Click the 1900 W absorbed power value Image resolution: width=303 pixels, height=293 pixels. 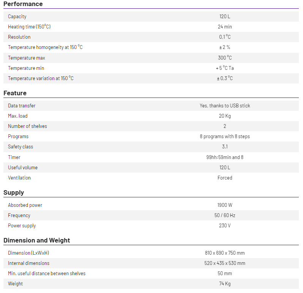(225, 205)
